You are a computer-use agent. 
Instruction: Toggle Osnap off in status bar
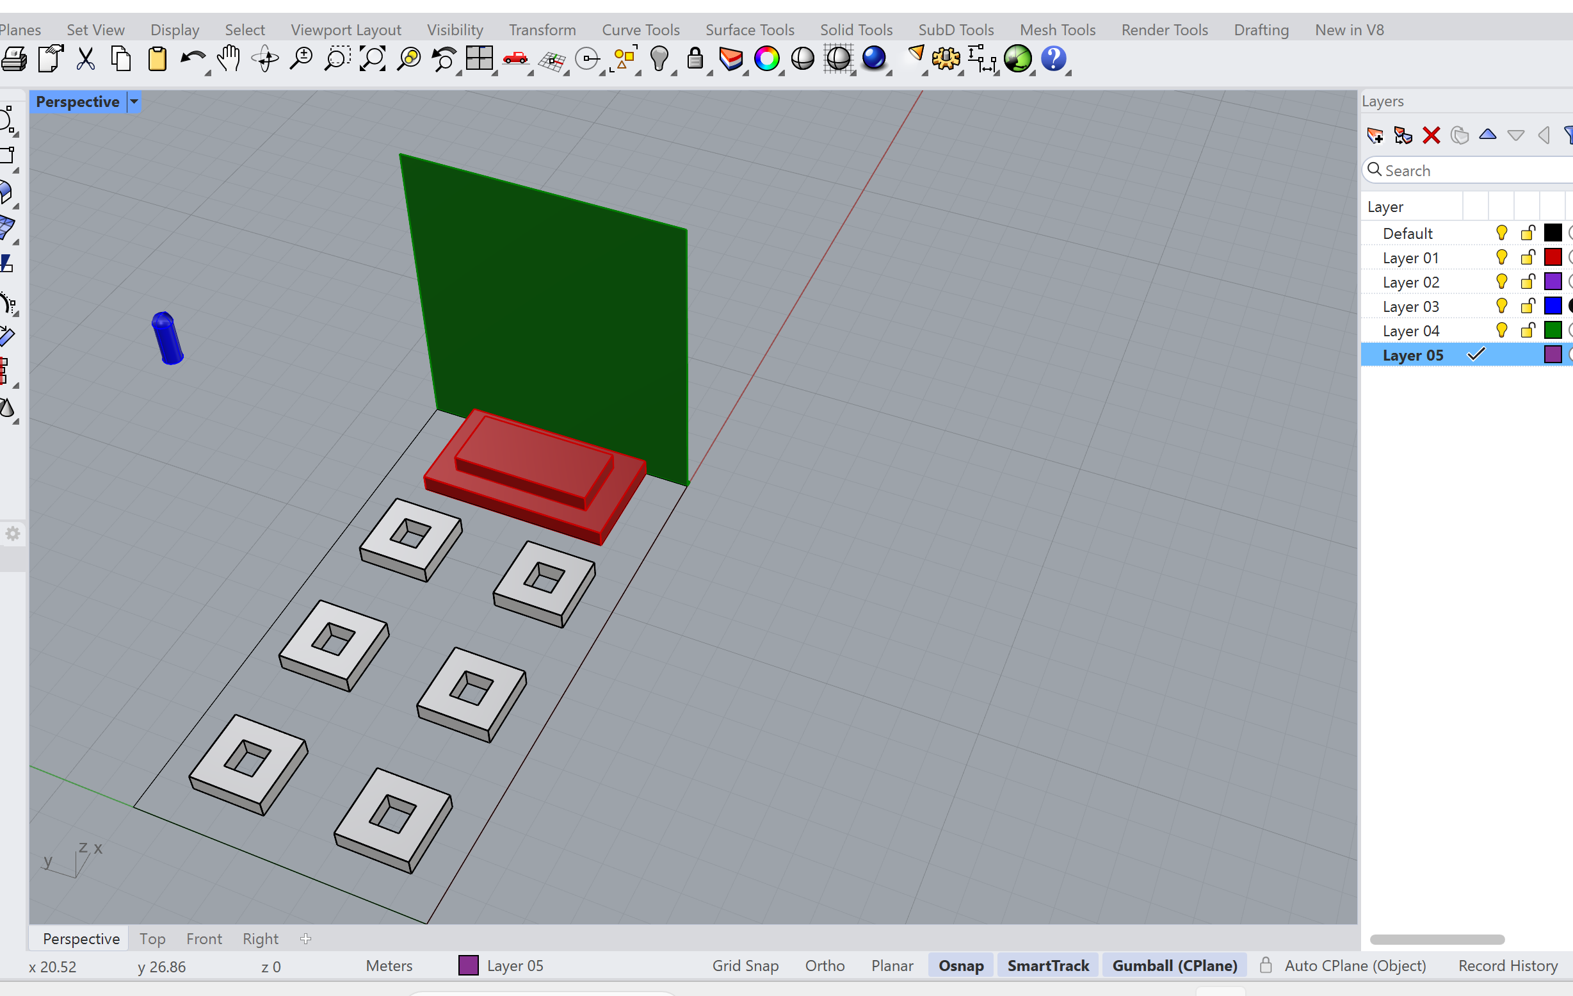point(961,965)
